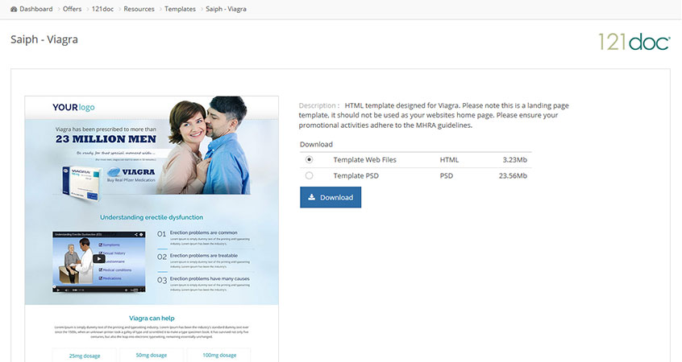
Task: Click 'Viagra can help' heading in preview
Action: click(x=152, y=319)
